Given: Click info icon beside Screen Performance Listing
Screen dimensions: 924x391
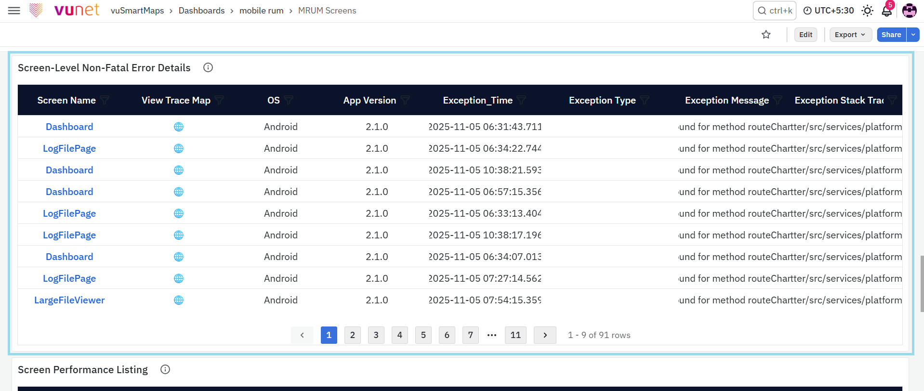Looking at the screenshot, I should click(165, 369).
